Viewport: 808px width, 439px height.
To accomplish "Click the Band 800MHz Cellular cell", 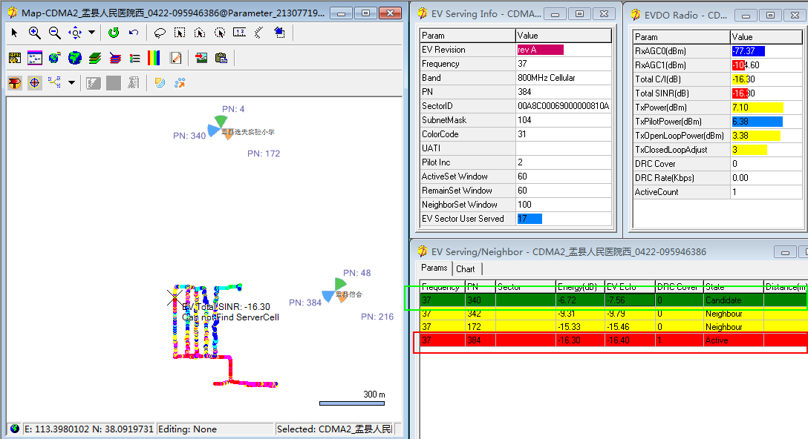I will (x=563, y=78).
